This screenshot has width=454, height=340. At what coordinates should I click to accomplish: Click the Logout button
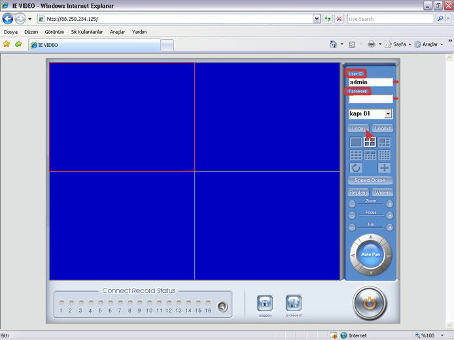pyautogui.click(x=383, y=129)
